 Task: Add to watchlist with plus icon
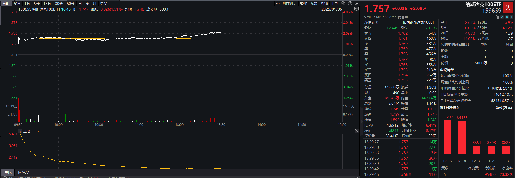coord(511,17)
